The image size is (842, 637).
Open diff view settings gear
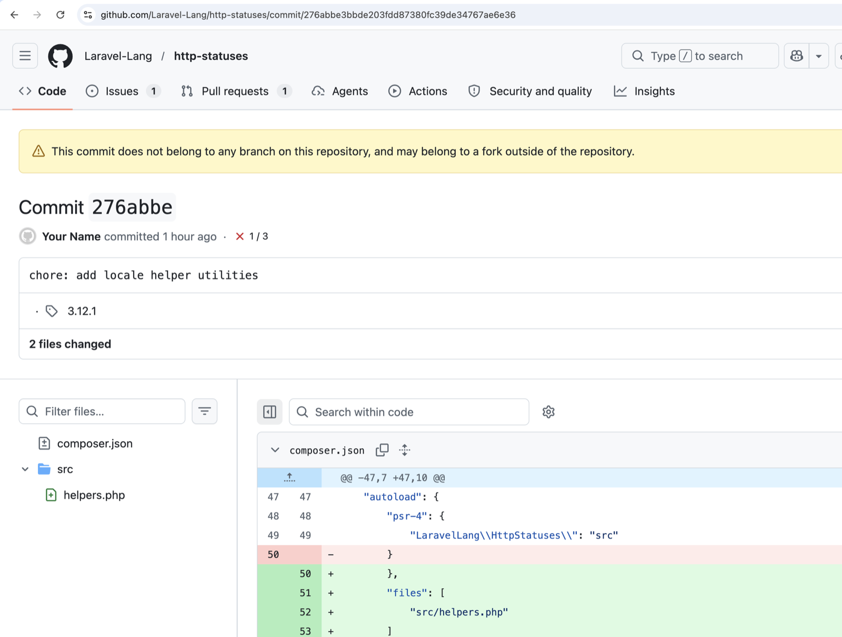tap(548, 412)
